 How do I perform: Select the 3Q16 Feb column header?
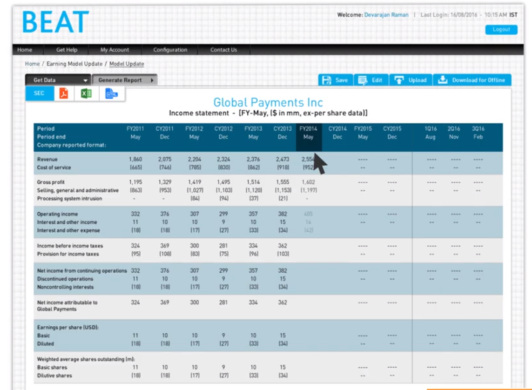click(478, 133)
